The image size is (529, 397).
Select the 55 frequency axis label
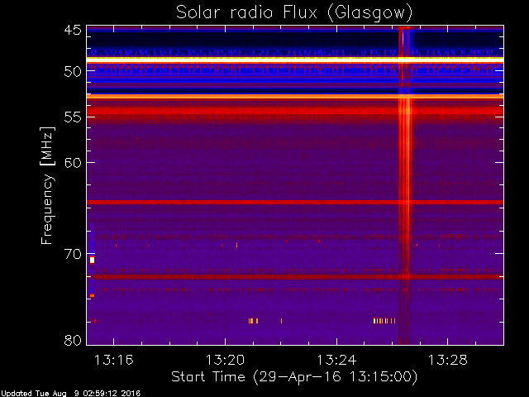tap(73, 117)
